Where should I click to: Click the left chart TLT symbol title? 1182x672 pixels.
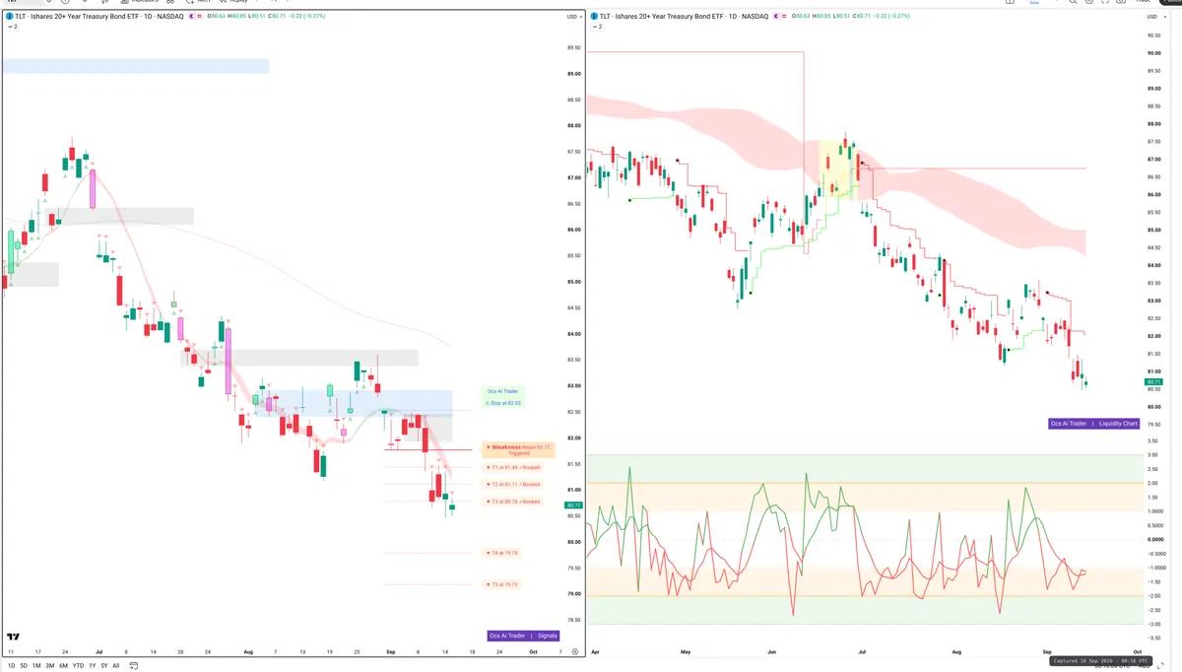(99, 17)
